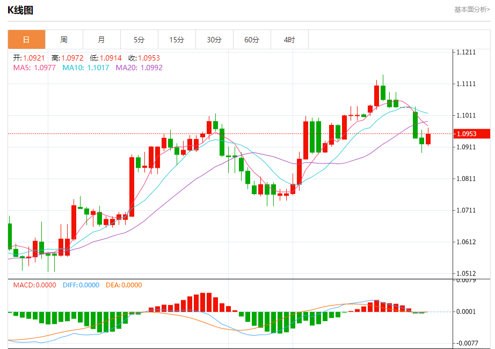Click the K线图 chart title
The height and width of the screenshot is (349, 495).
point(20,10)
